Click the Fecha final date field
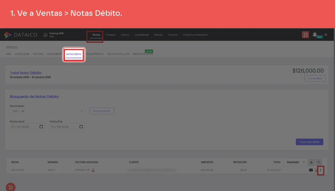The image size is (335, 191). 67,127
